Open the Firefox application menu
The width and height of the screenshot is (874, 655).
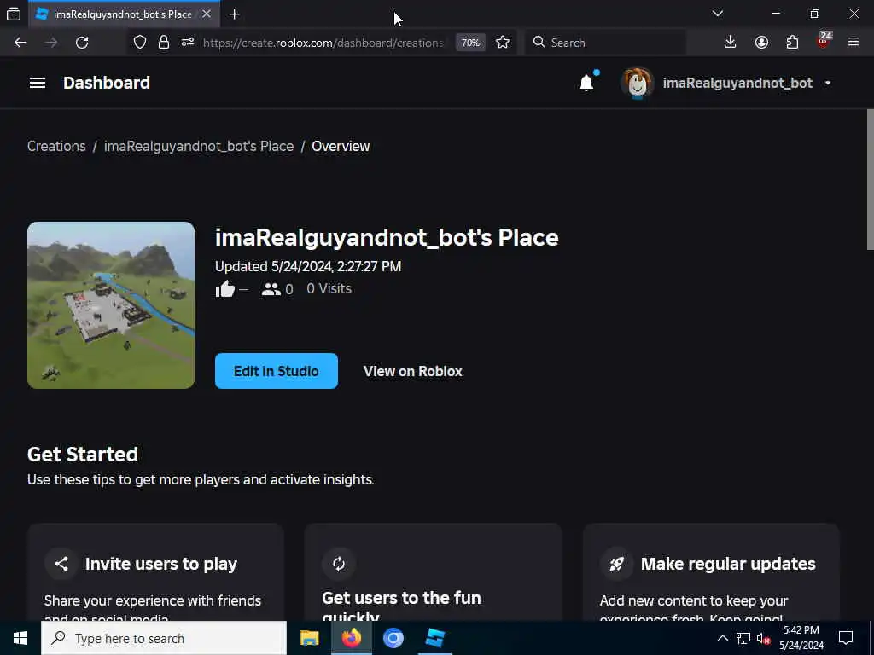pos(854,43)
